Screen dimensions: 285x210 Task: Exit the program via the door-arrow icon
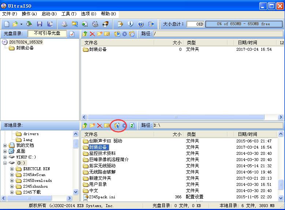(x=151, y=24)
